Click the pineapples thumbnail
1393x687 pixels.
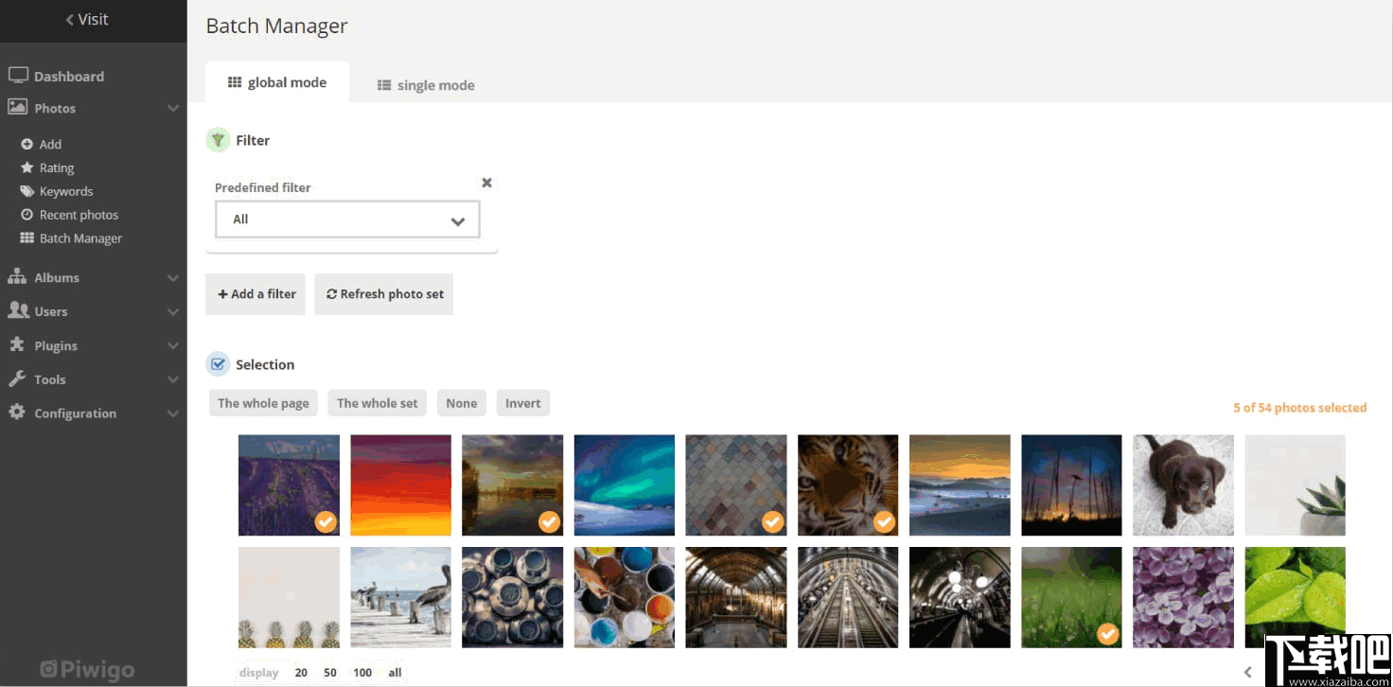[x=289, y=597]
